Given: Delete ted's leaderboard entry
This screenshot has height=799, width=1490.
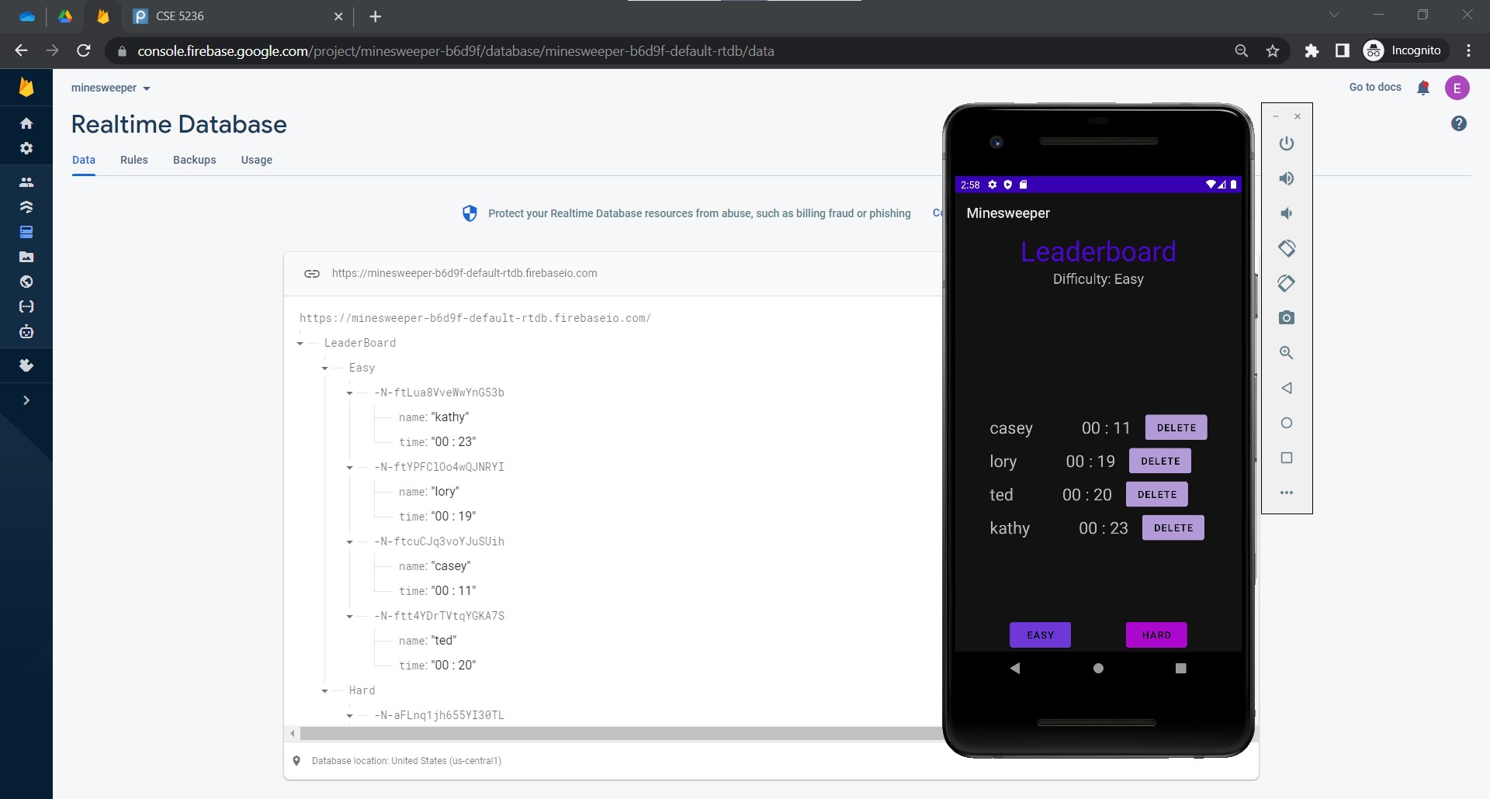Looking at the screenshot, I should point(1157,494).
